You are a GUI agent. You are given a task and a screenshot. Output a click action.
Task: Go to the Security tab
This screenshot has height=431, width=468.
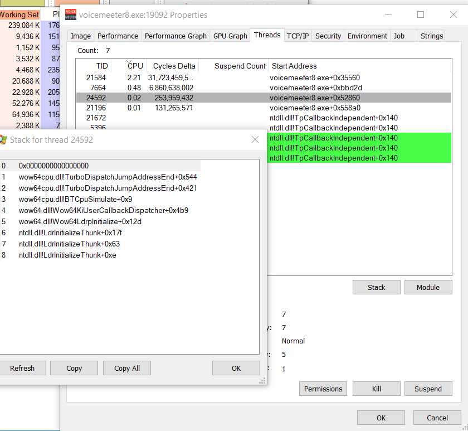[x=328, y=36]
